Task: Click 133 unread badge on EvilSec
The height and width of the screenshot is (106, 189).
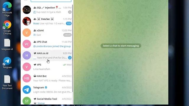Action: point(69,24)
